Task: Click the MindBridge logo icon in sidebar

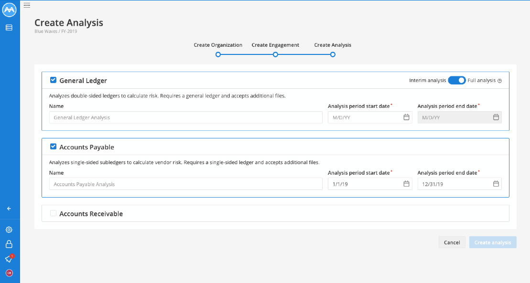Action: click(x=9, y=10)
